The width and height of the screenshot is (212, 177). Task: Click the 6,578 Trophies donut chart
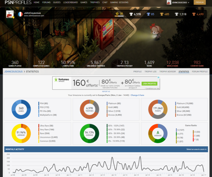90,109
